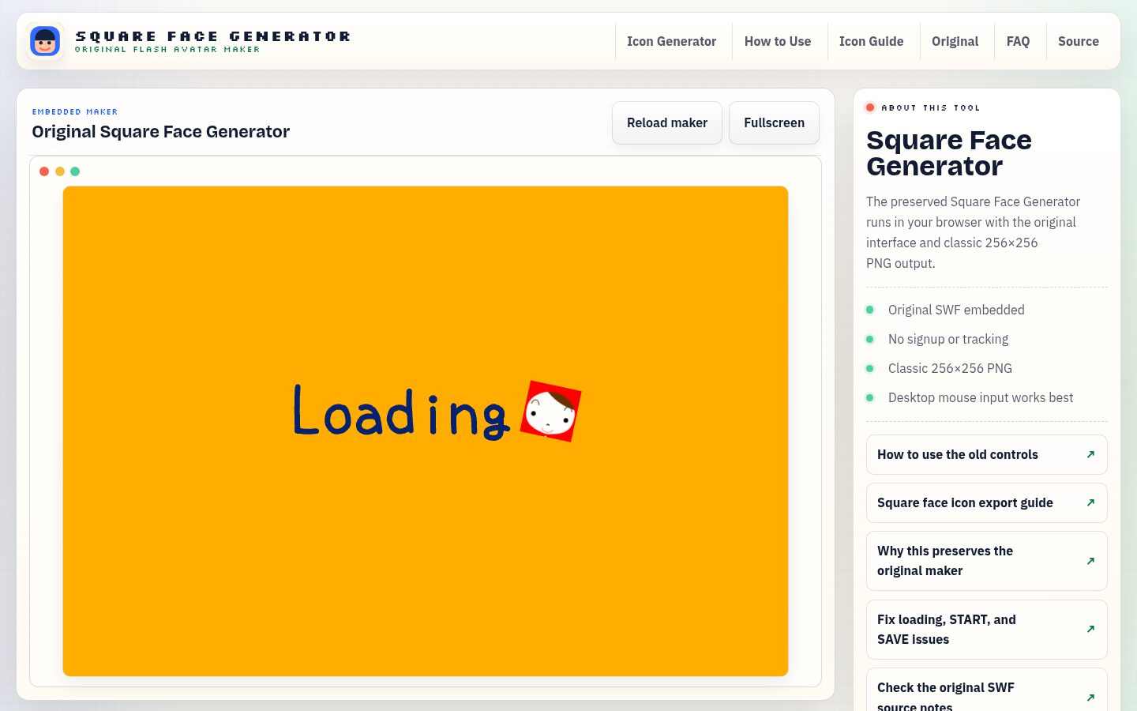Open 'Check the original SWF source notes'
This screenshot has width=1137, height=711.
click(x=986, y=690)
